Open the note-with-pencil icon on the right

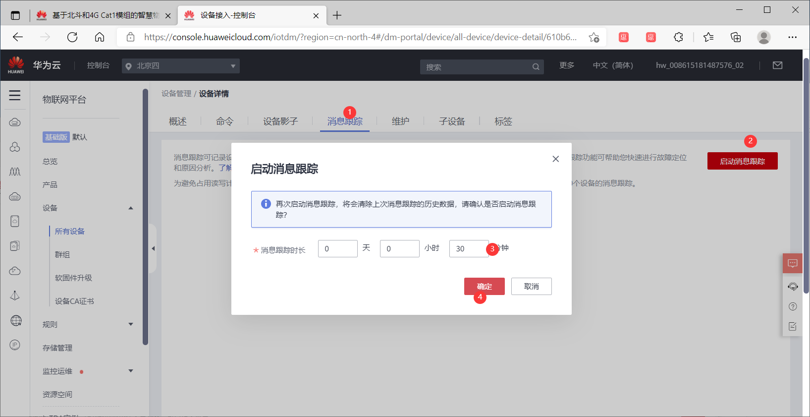point(793,326)
